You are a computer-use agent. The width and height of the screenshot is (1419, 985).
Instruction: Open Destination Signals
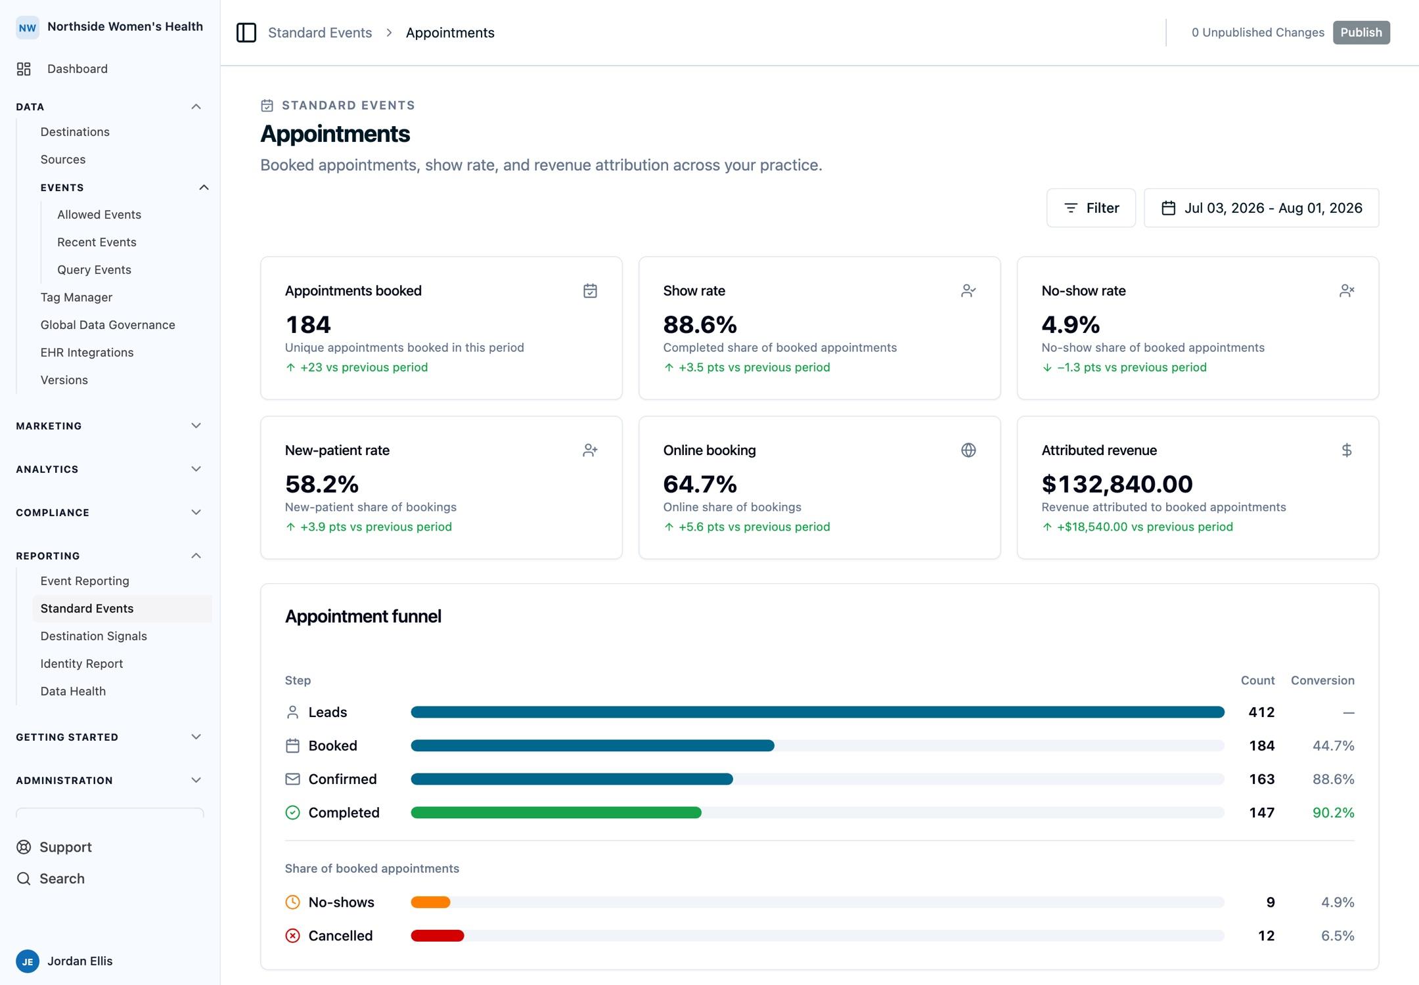point(93,636)
